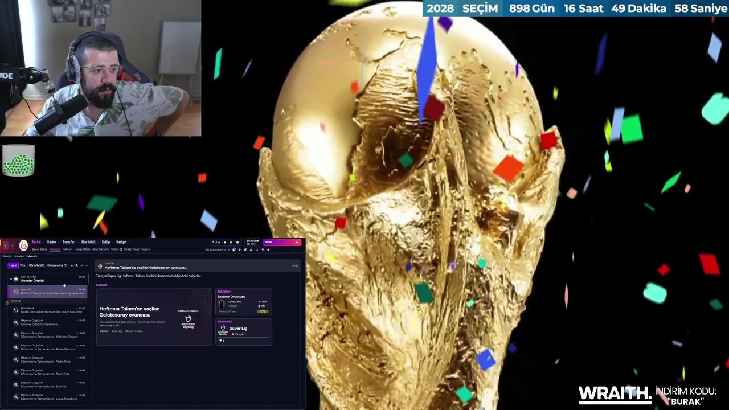Open scouting report message for Savinho
The width and height of the screenshot is (729, 410).
[48, 384]
